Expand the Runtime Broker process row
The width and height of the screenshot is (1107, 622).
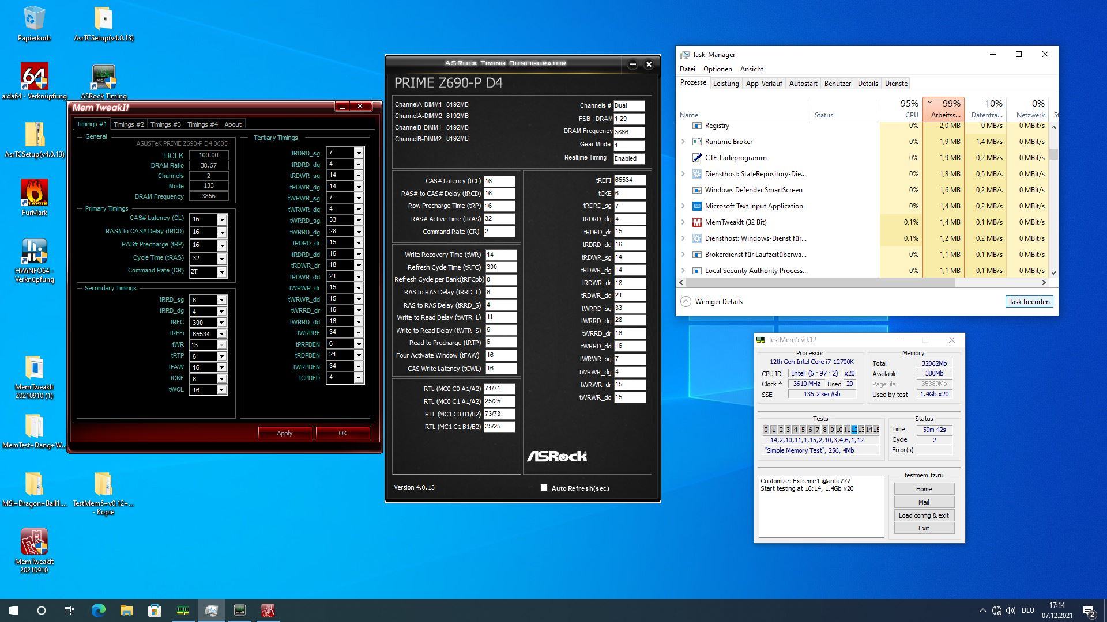(x=683, y=142)
